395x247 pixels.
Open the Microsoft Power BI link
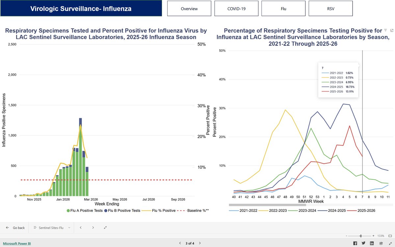pos(17,244)
